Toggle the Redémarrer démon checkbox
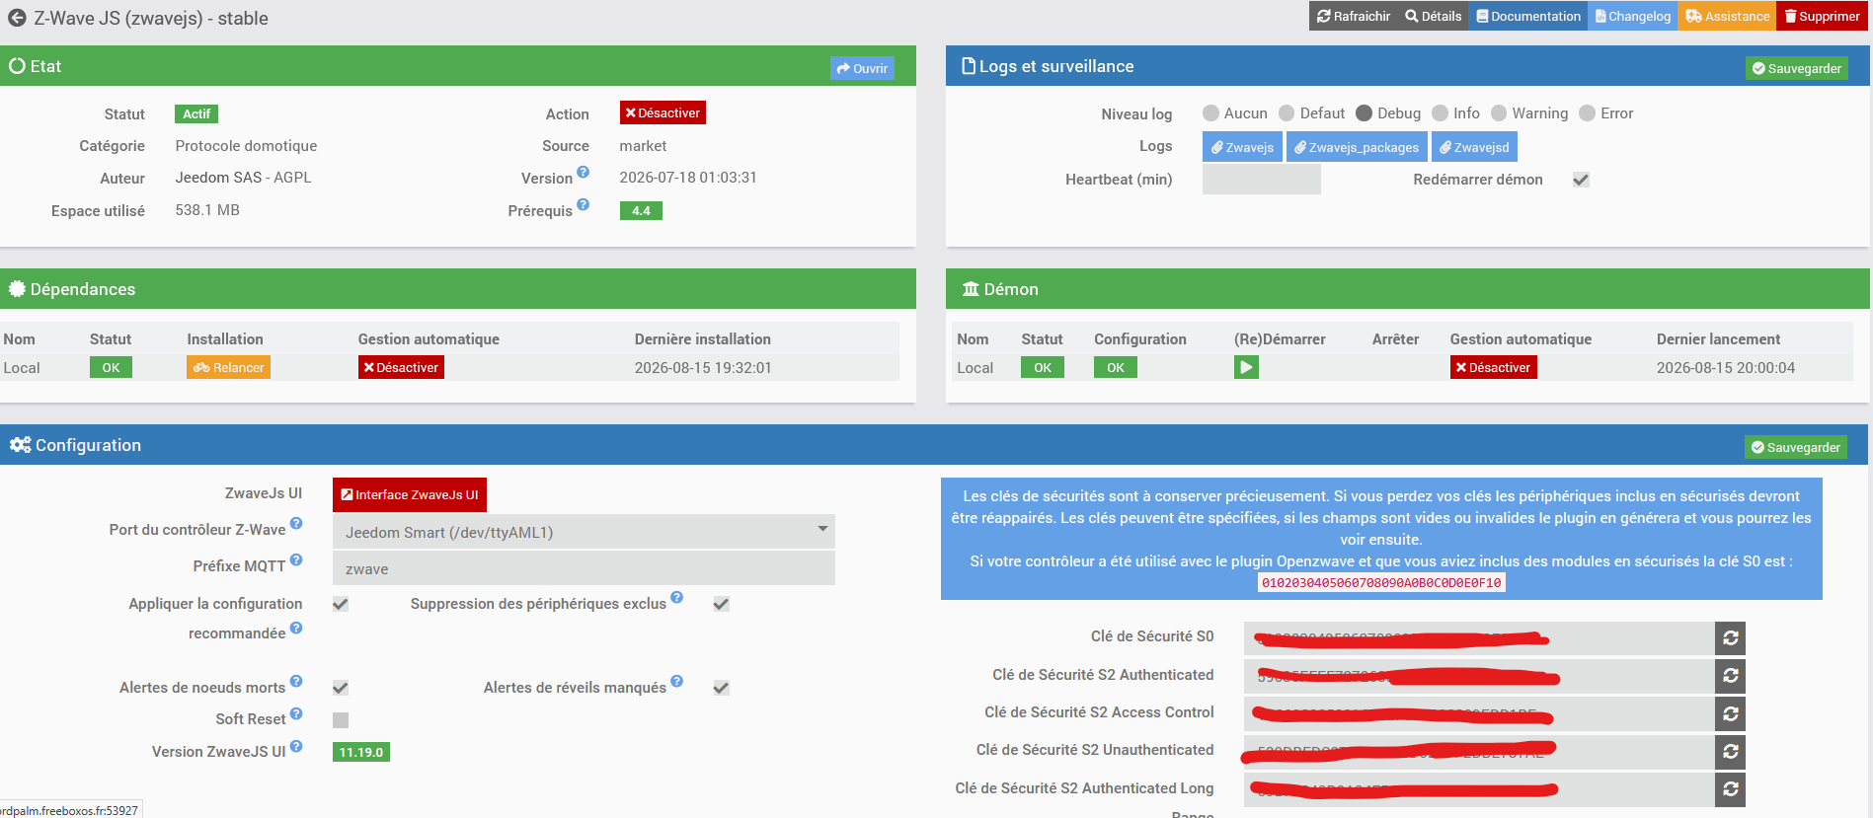 tap(1581, 180)
